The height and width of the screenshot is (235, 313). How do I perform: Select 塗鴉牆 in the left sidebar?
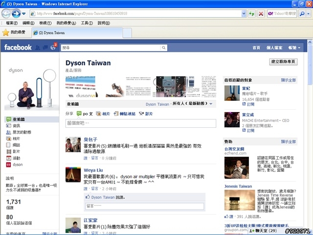pyautogui.click(x=31, y=119)
